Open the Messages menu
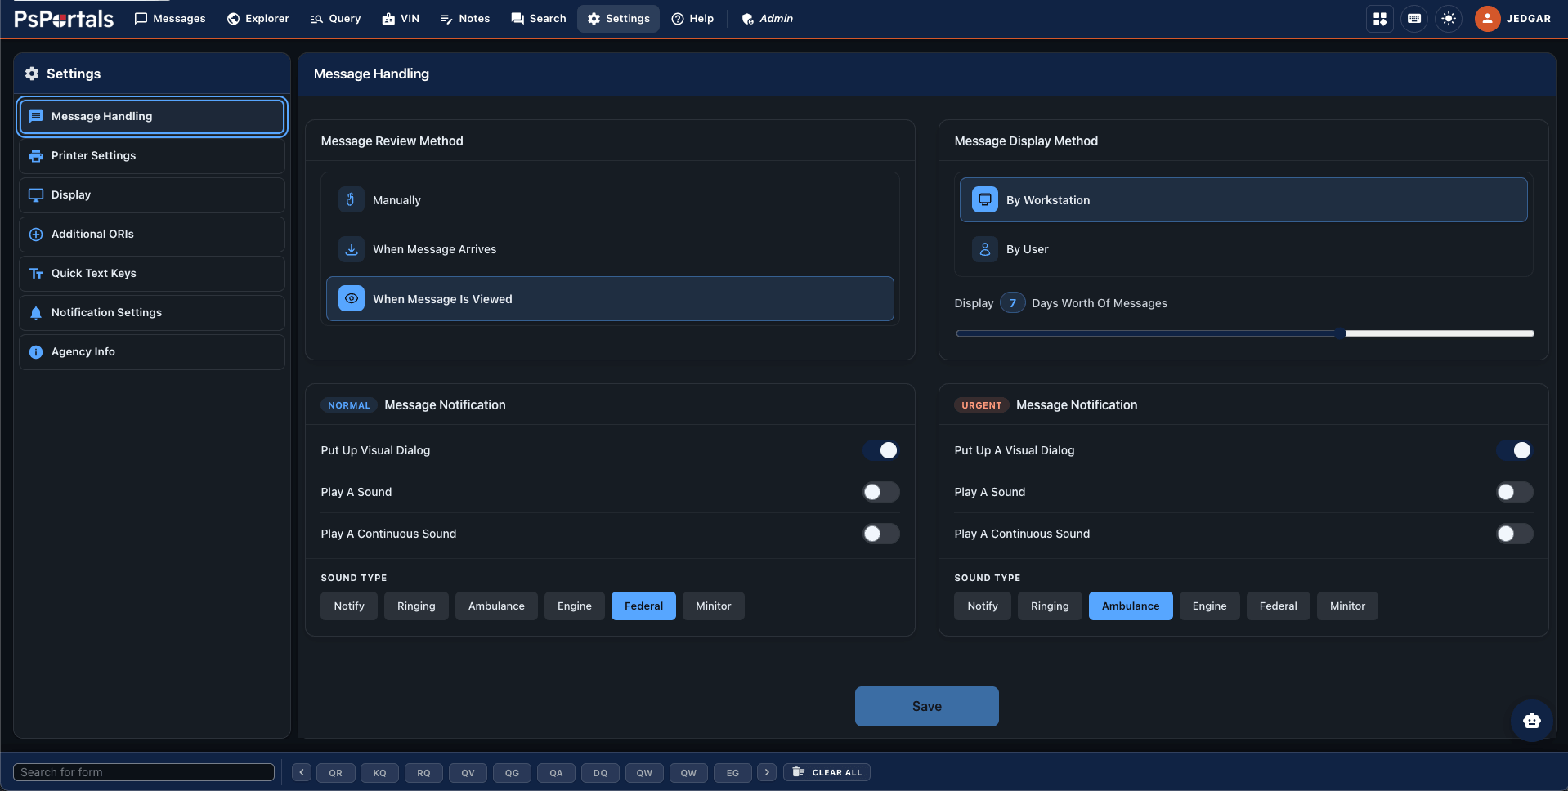Screen dimensions: 1568x791 (x=170, y=19)
